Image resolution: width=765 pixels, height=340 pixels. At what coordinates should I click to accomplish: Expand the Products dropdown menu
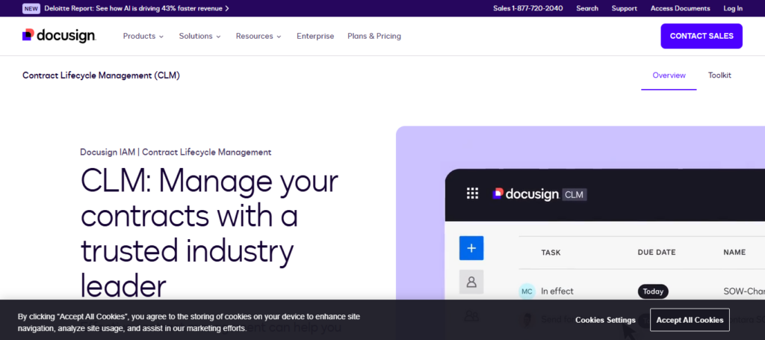143,36
